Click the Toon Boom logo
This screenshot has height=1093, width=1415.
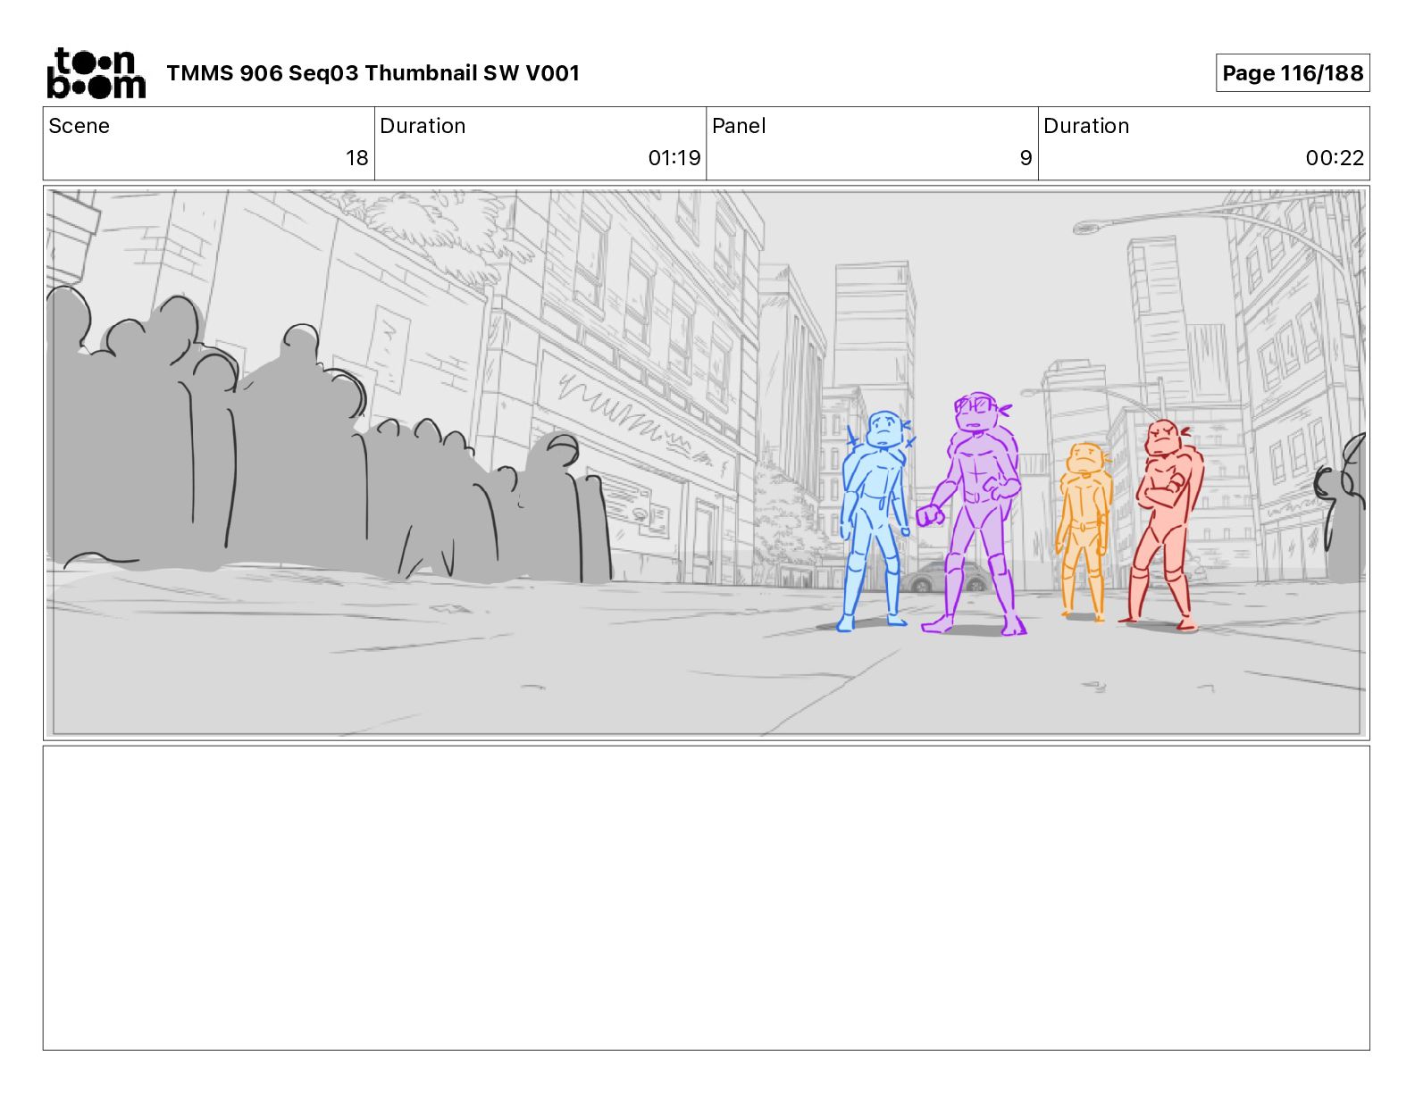point(96,72)
